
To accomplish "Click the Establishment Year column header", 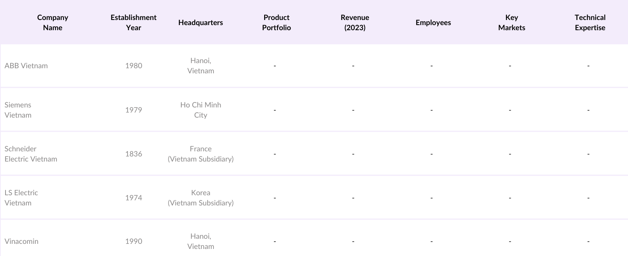I will pyautogui.click(x=133, y=22).
